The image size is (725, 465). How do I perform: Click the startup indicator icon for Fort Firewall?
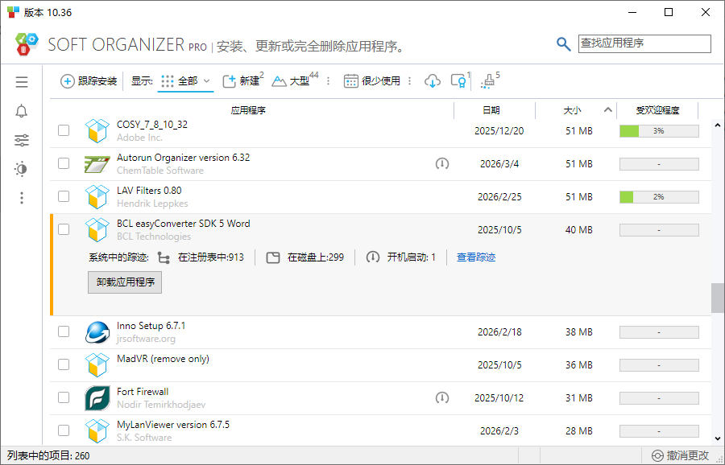pos(441,397)
